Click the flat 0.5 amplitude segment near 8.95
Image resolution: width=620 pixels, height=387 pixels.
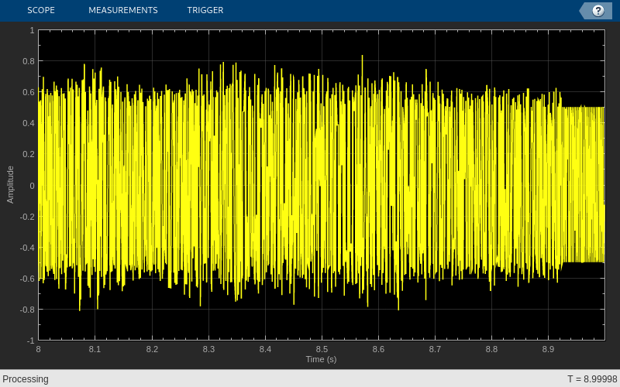(583, 107)
